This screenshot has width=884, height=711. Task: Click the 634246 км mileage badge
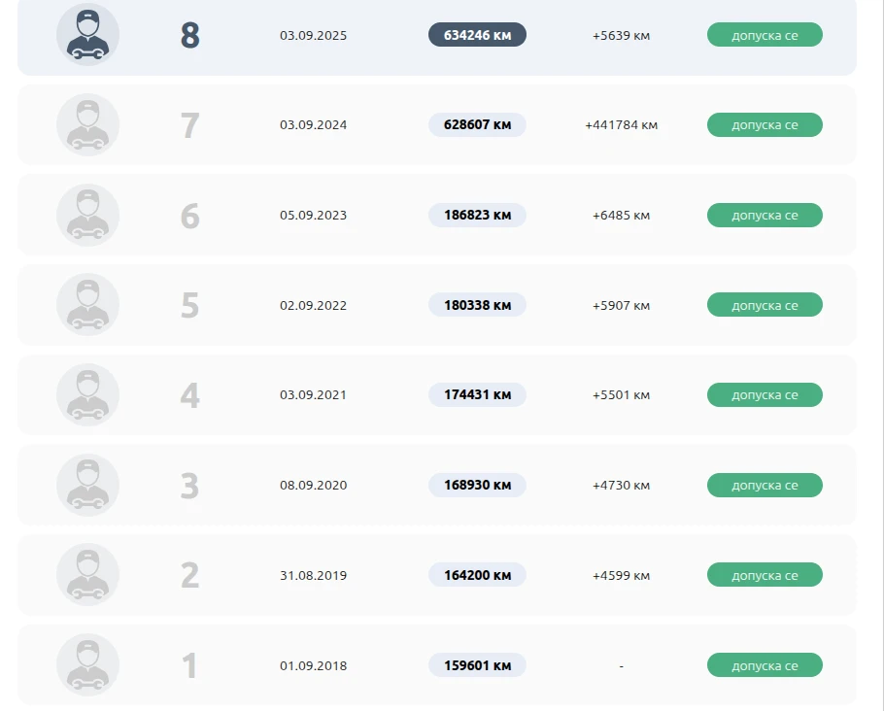click(x=478, y=35)
